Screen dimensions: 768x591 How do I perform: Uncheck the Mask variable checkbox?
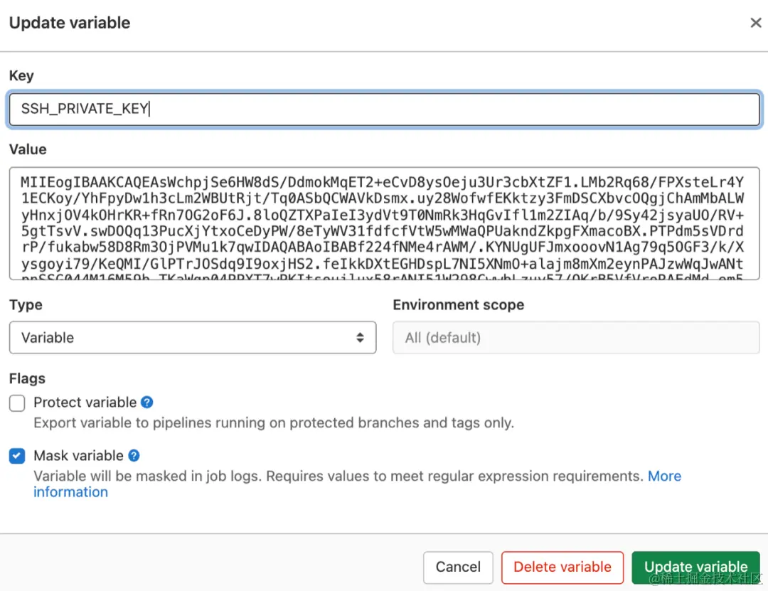point(17,456)
